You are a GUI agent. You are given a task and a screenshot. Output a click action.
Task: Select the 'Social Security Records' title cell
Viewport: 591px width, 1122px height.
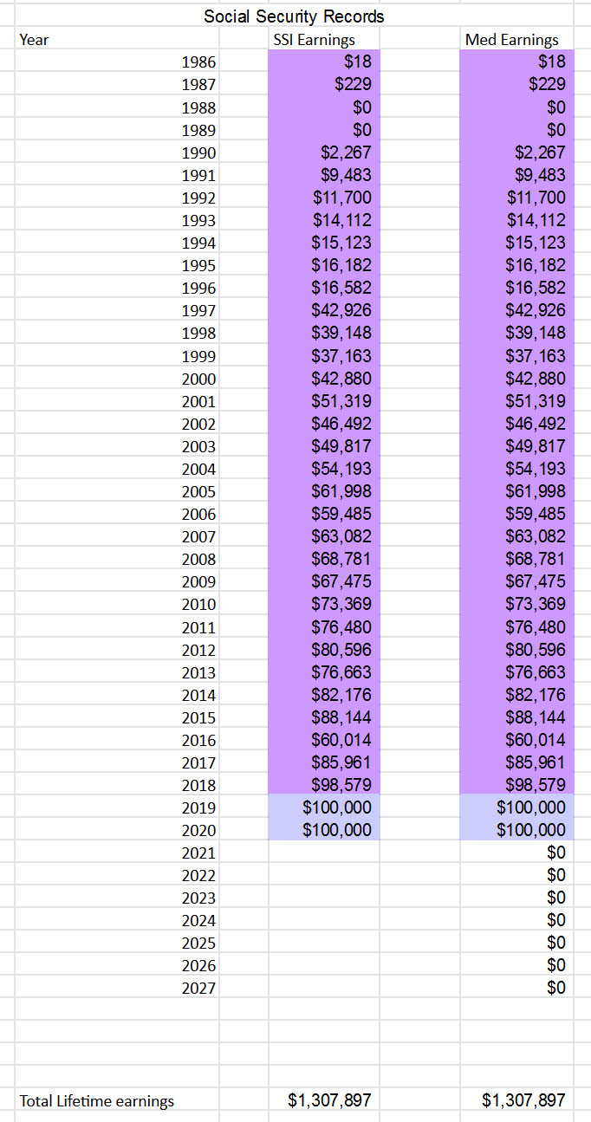tap(294, 16)
